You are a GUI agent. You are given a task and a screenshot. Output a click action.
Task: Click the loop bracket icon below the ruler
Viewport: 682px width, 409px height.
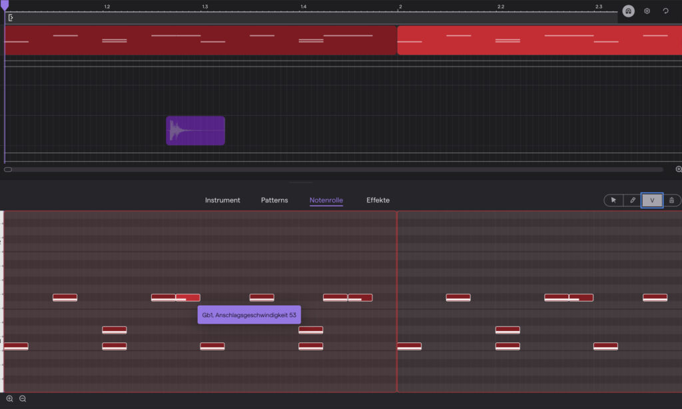point(11,18)
